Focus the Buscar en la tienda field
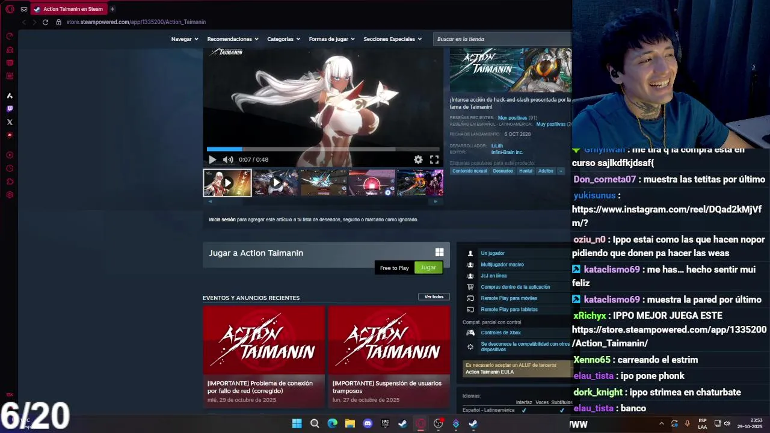The height and width of the screenshot is (433, 770). [502, 39]
